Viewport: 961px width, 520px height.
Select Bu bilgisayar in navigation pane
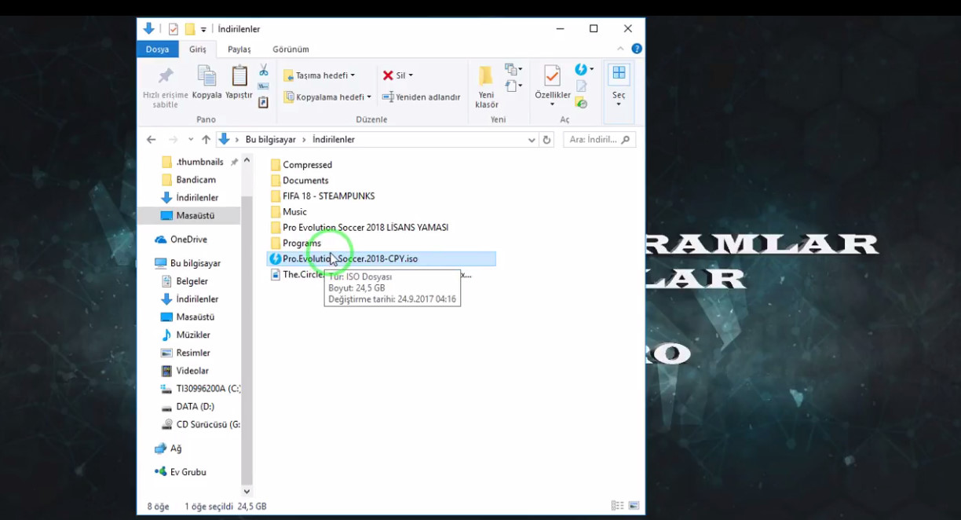pos(195,263)
